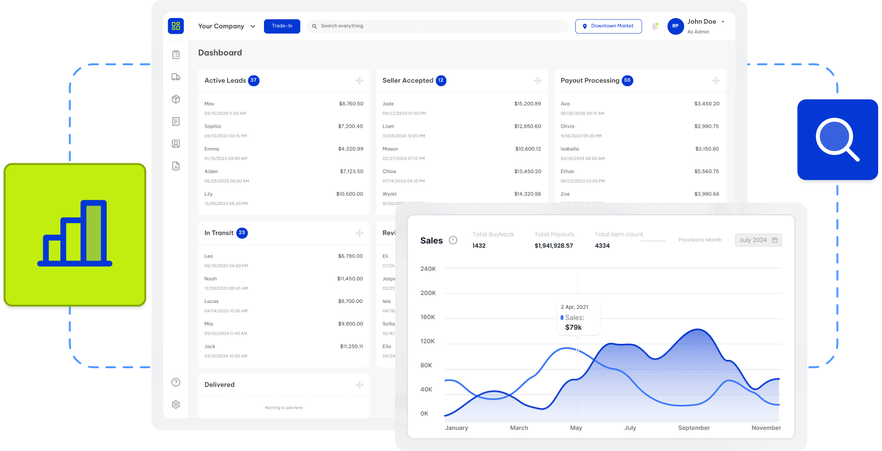Open the contact profile sidebar icon
Image resolution: width=882 pixels, height=451 pixels.
(x=176, y=144)
